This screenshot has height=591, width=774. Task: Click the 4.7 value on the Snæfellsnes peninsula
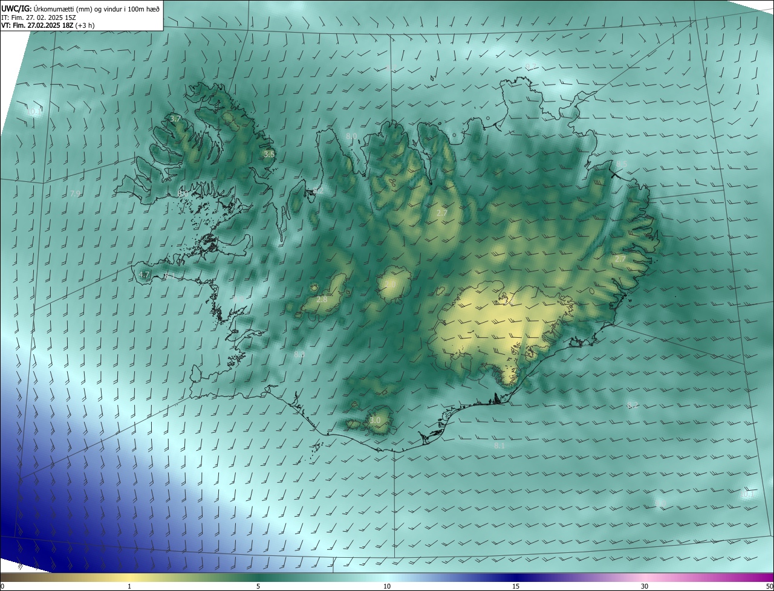(x=144, y=274)
